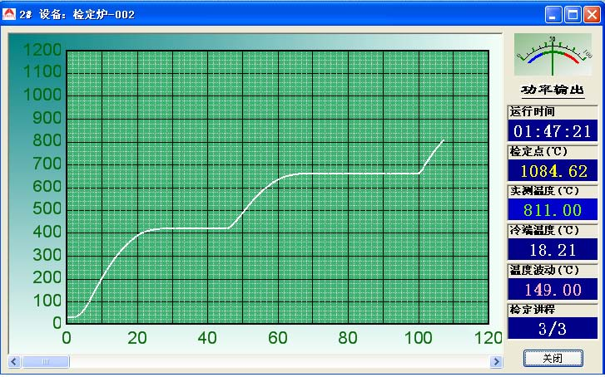Click the power output gauge dial

(x=552, y=55)
